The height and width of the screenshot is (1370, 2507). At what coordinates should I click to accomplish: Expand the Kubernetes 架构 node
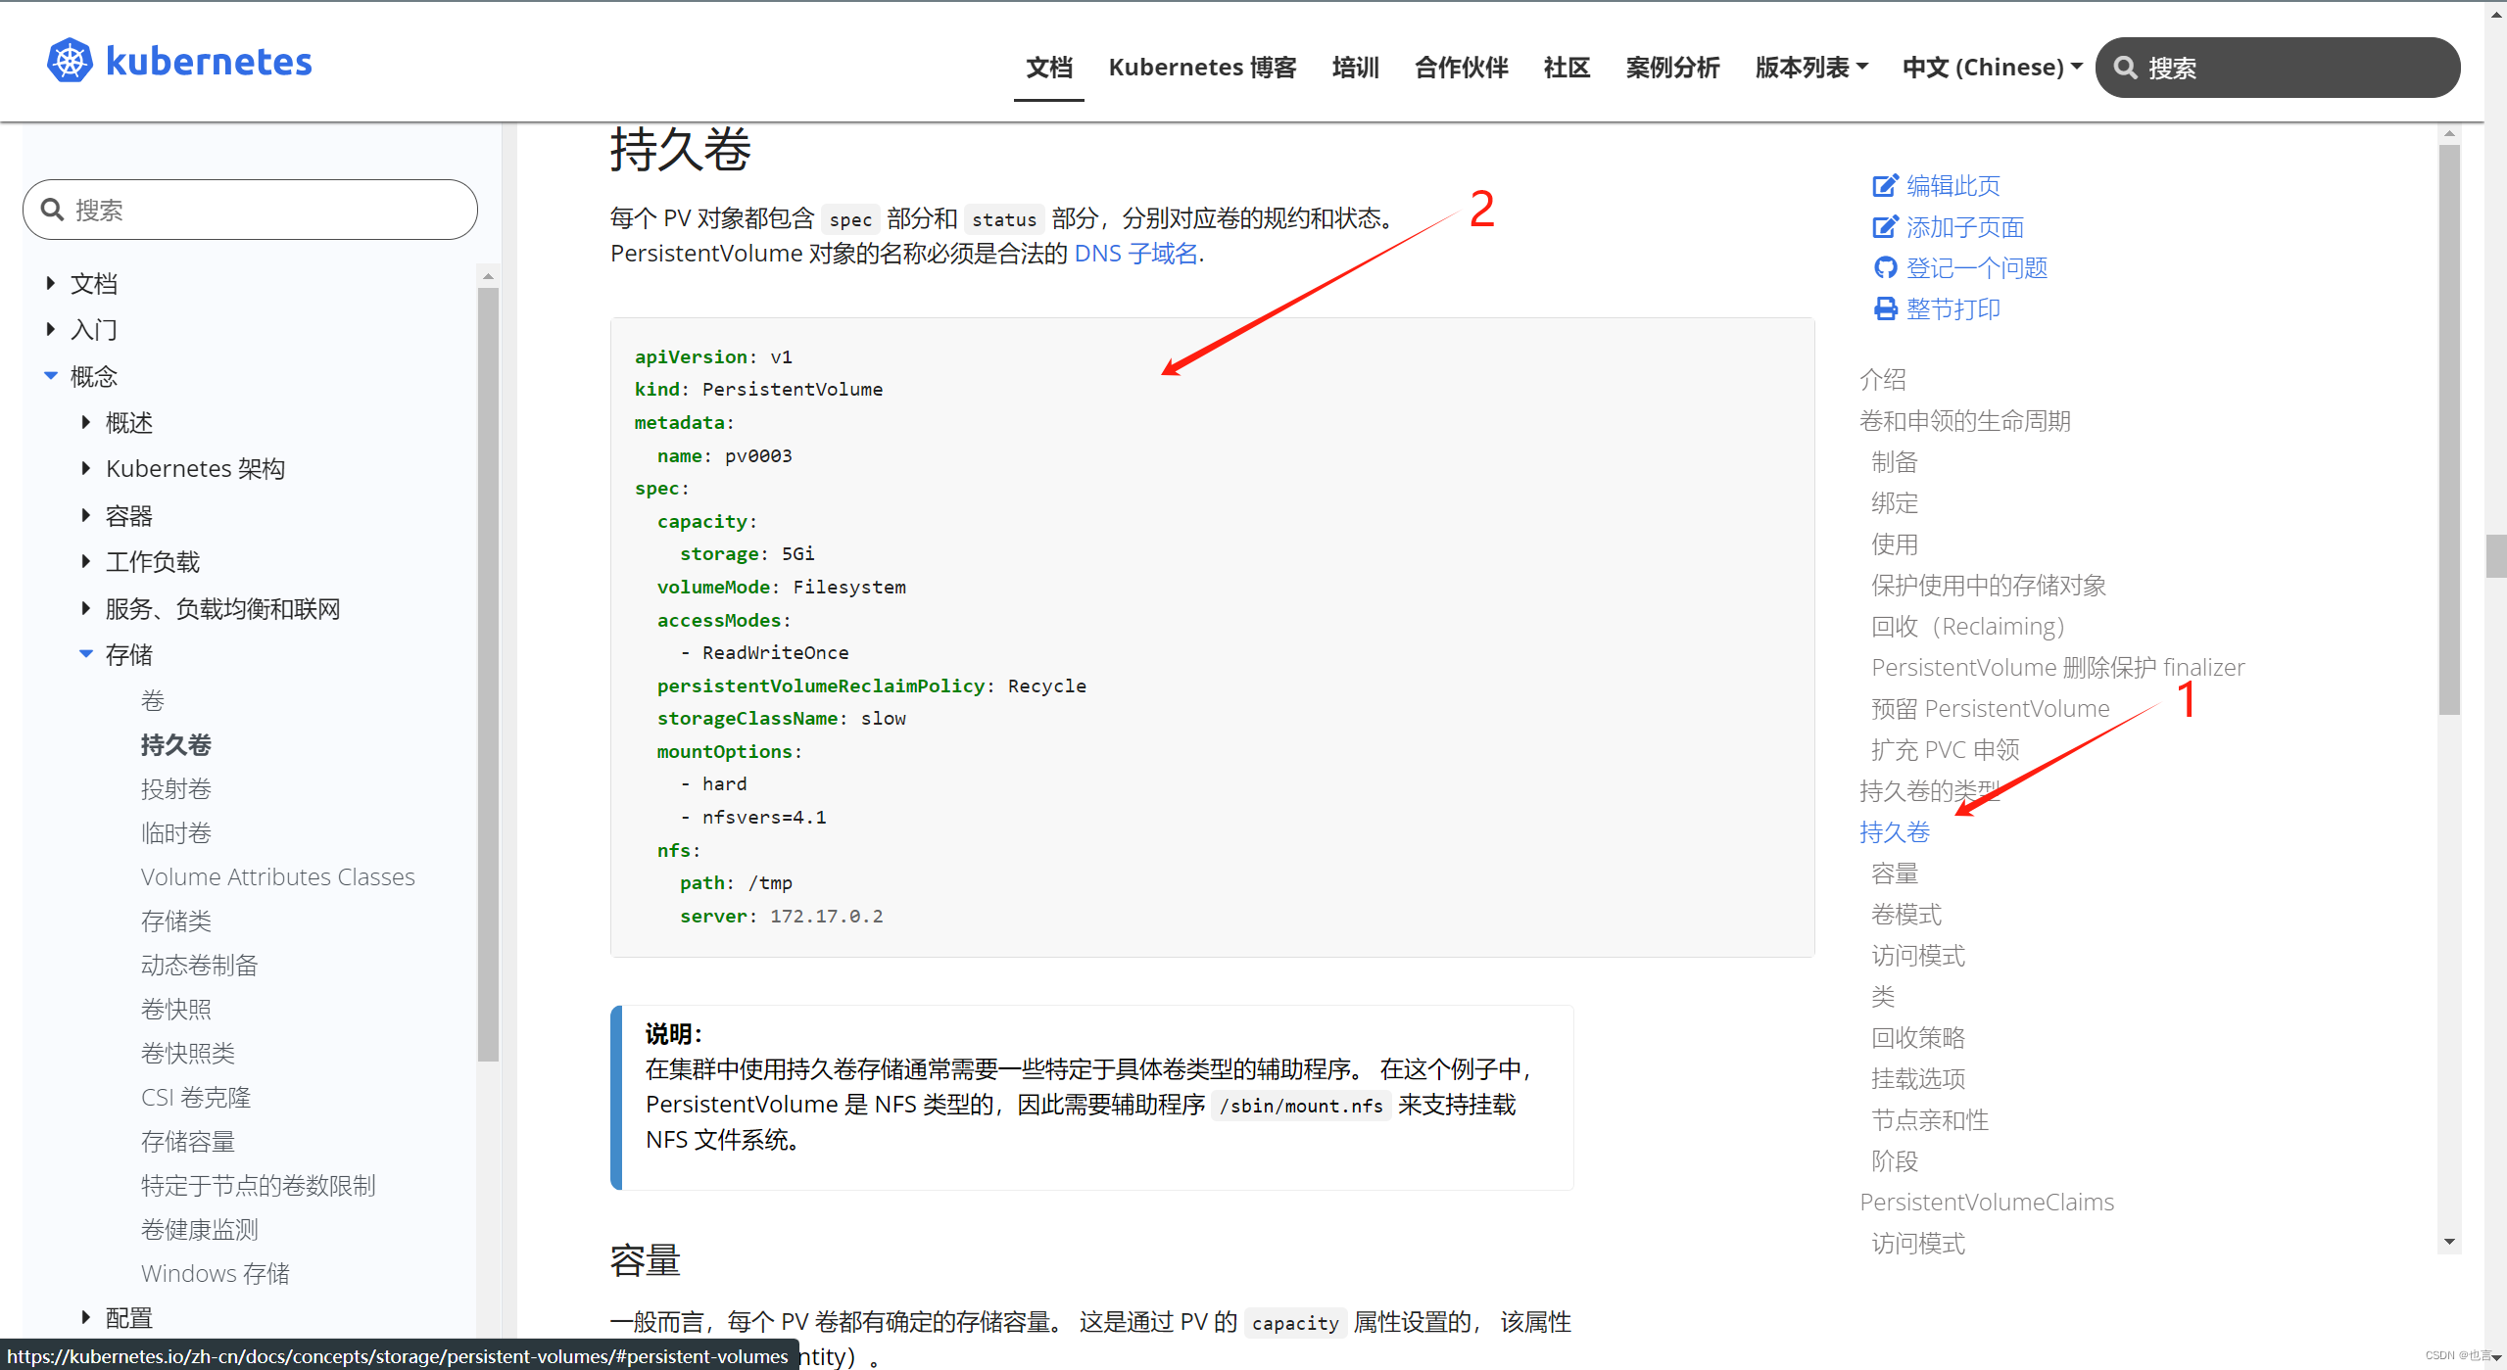(86, 468)
